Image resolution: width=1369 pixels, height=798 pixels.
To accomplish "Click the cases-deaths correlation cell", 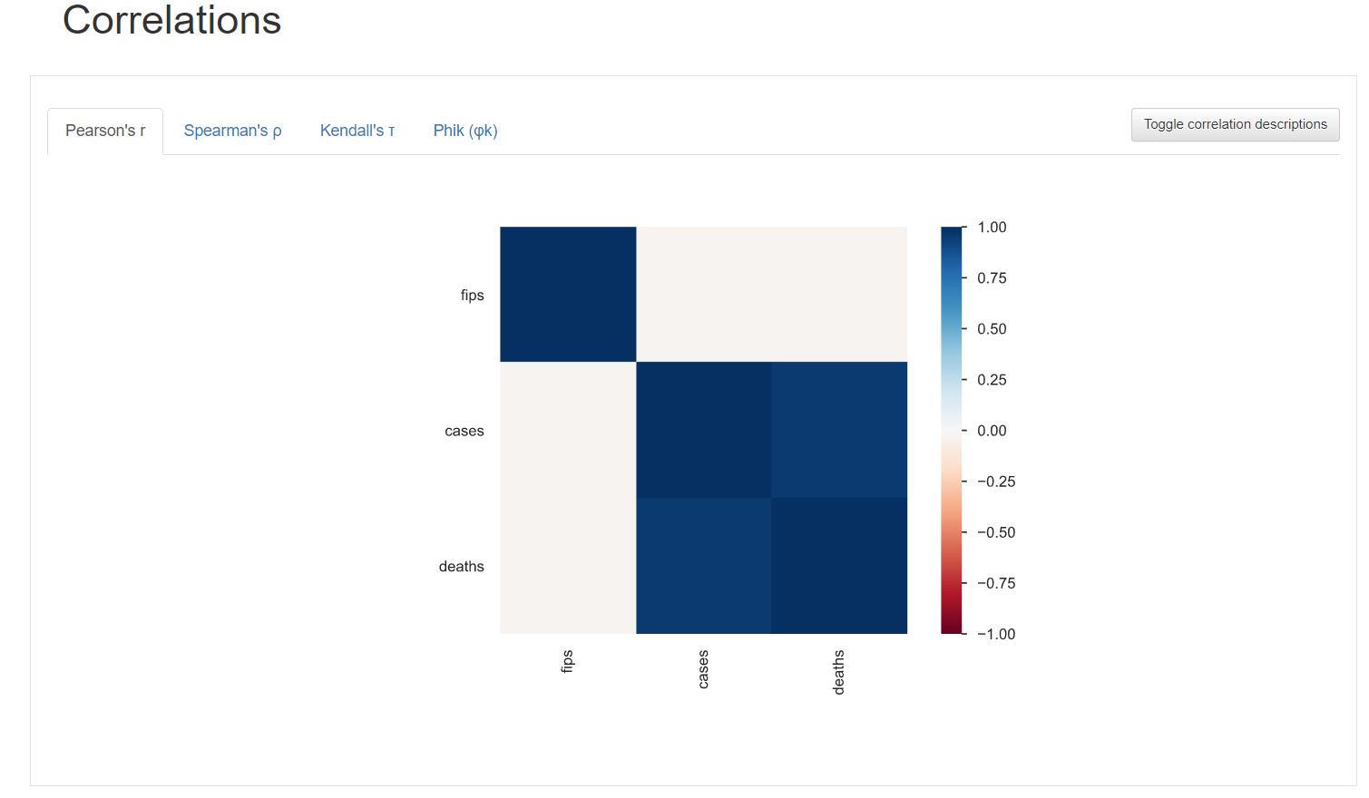I will 838,431.
